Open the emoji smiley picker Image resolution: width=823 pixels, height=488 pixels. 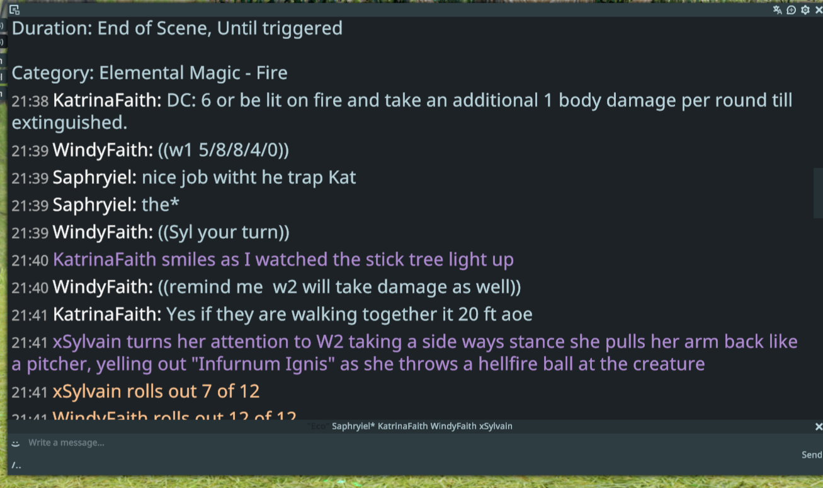click(15, 443)
